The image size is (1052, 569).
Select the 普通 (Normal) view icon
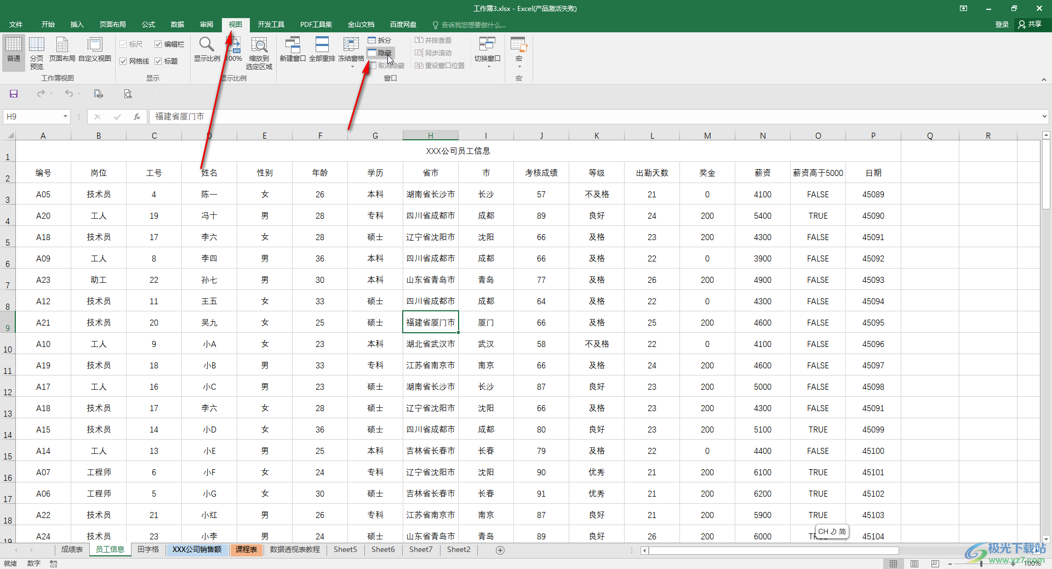13,52
